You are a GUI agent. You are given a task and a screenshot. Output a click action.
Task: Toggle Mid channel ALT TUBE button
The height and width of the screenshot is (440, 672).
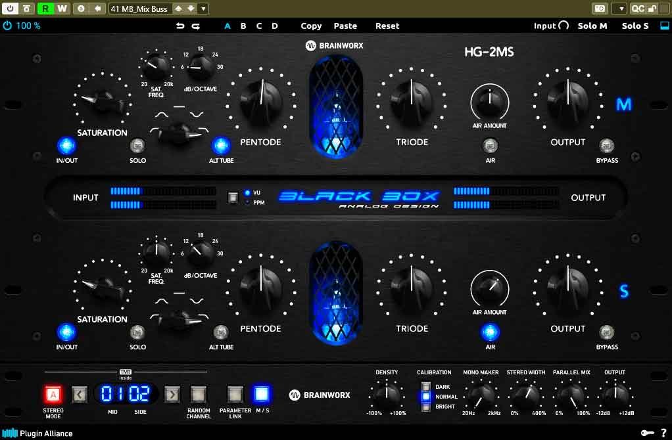[x=221, y=146]
